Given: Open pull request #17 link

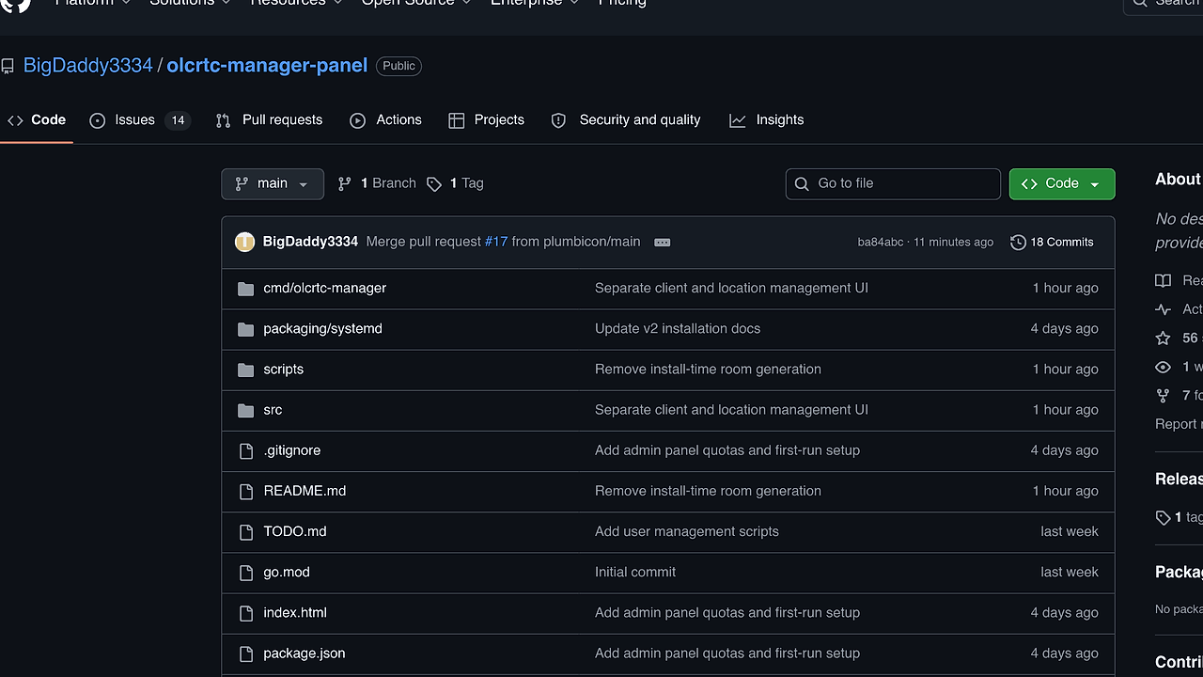Looking at the screenshot, I should (496, 242).
